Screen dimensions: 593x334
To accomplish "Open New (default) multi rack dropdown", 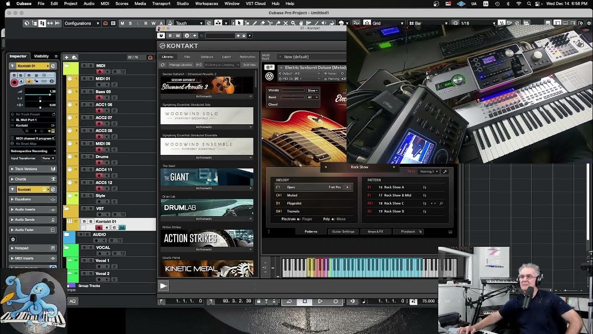I will (313, 57).
